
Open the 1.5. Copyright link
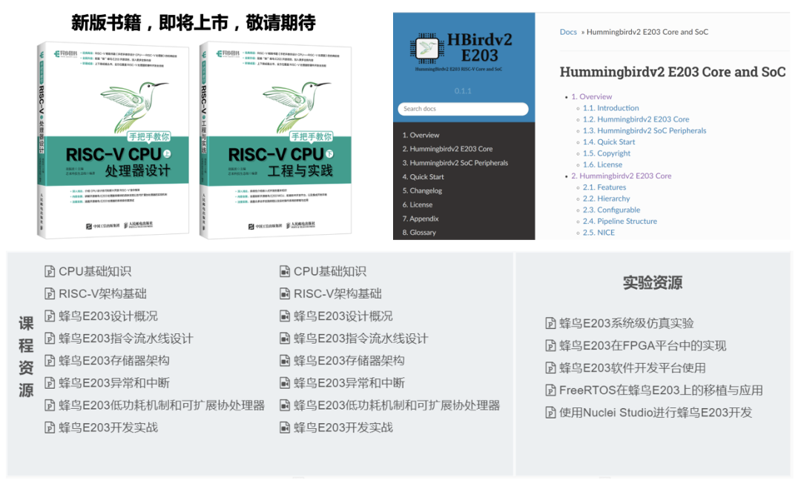point(607,153)
